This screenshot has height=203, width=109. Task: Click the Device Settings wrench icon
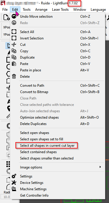coord(14,182)
